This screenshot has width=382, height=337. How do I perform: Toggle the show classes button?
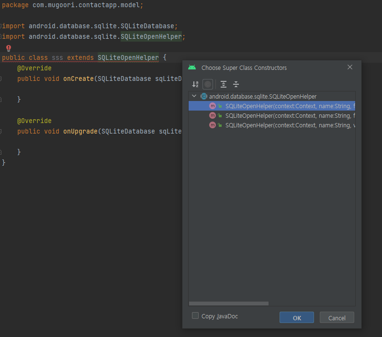coord(208,84)
